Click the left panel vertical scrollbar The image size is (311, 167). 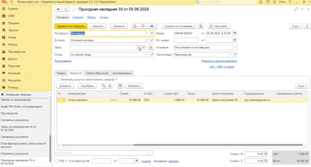pos(50,148)
